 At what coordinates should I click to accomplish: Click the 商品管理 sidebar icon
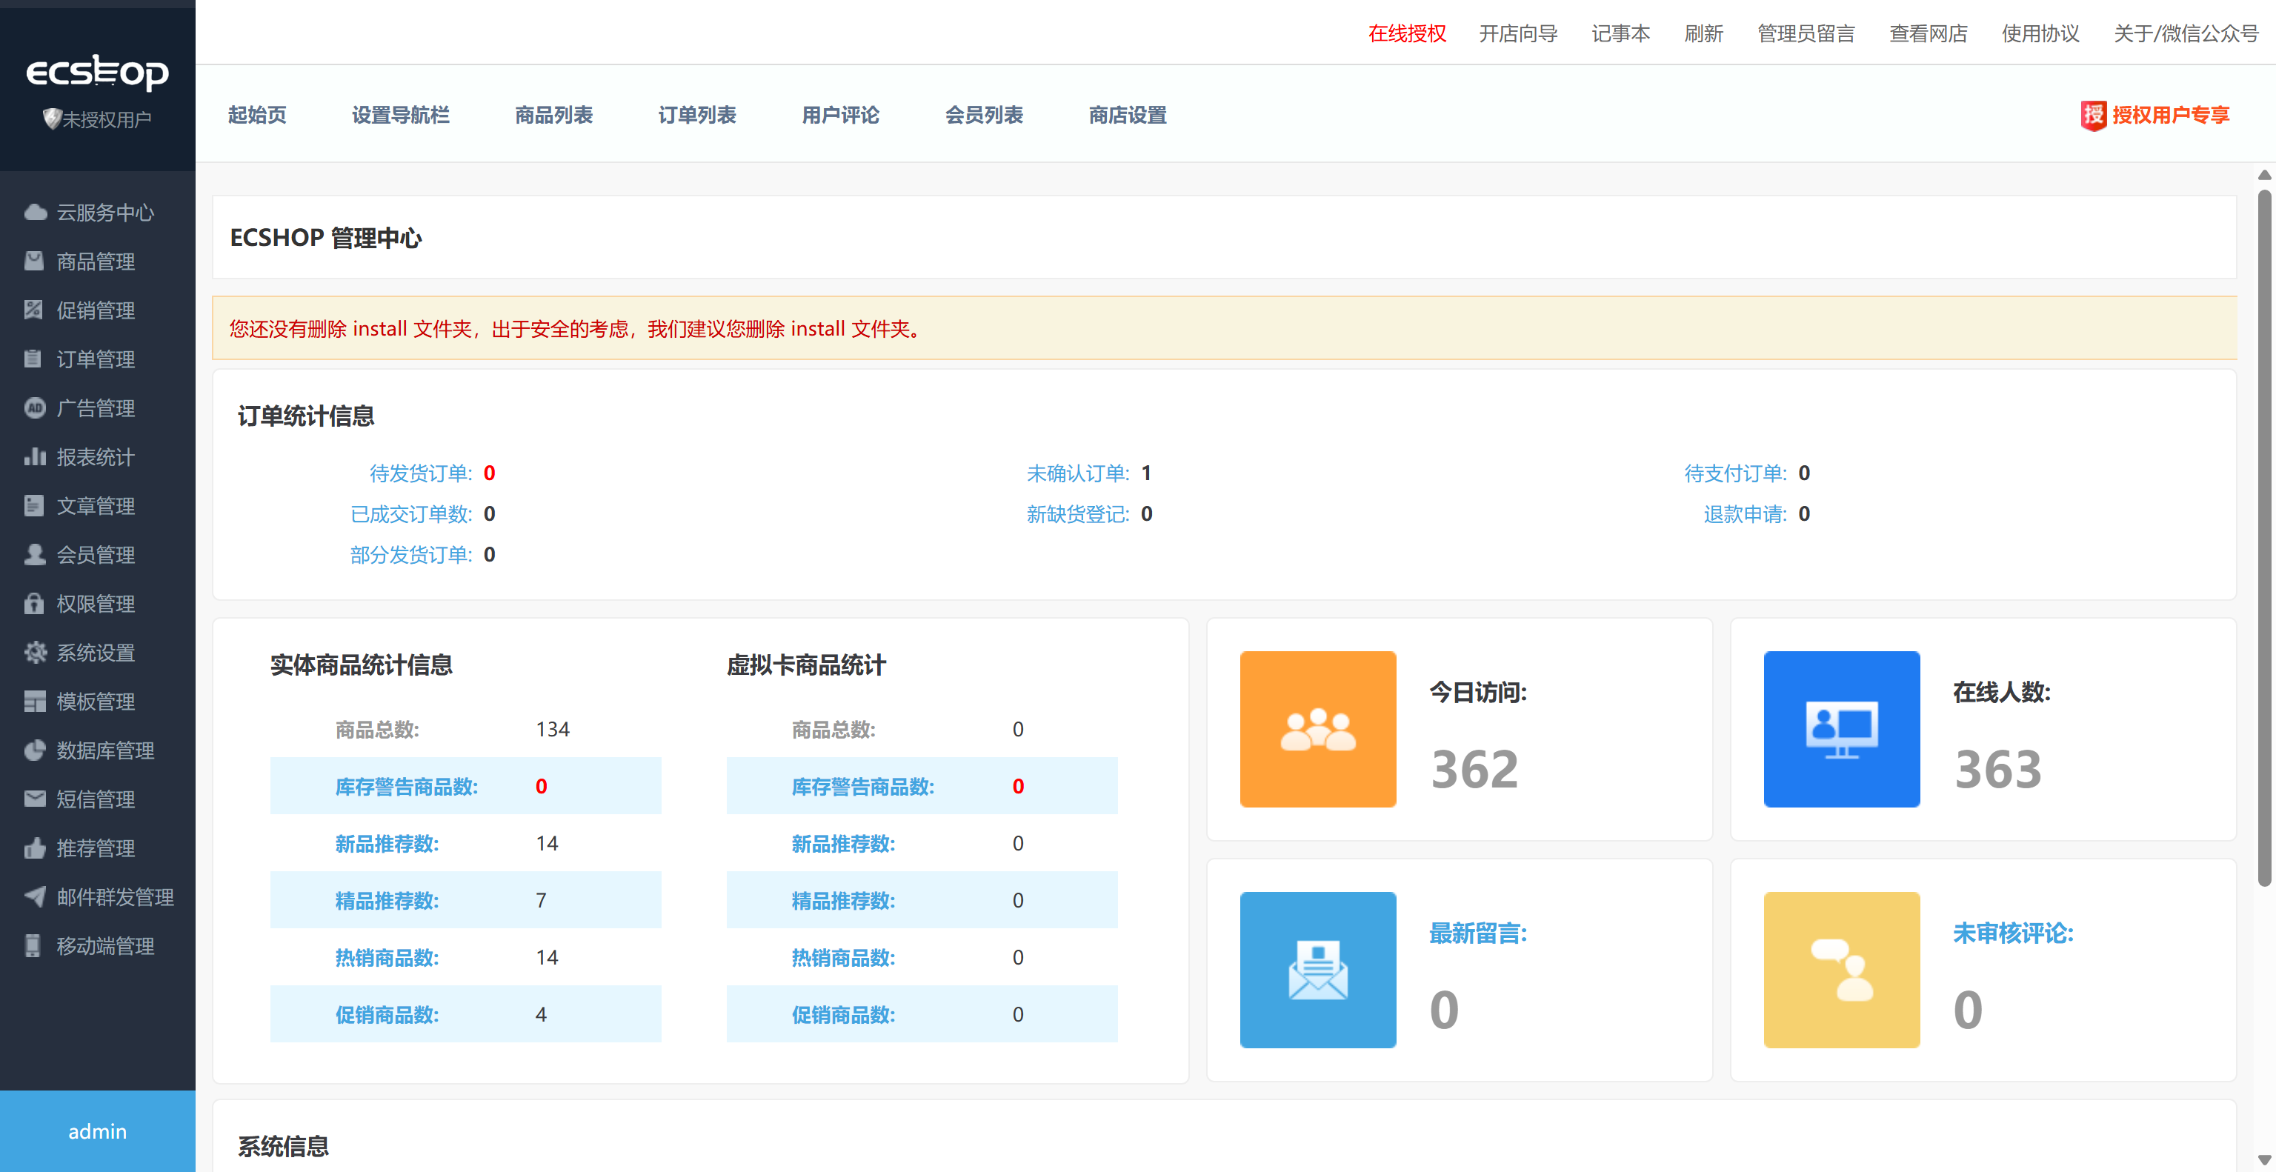pyautogui.click(x=35, y=261)
